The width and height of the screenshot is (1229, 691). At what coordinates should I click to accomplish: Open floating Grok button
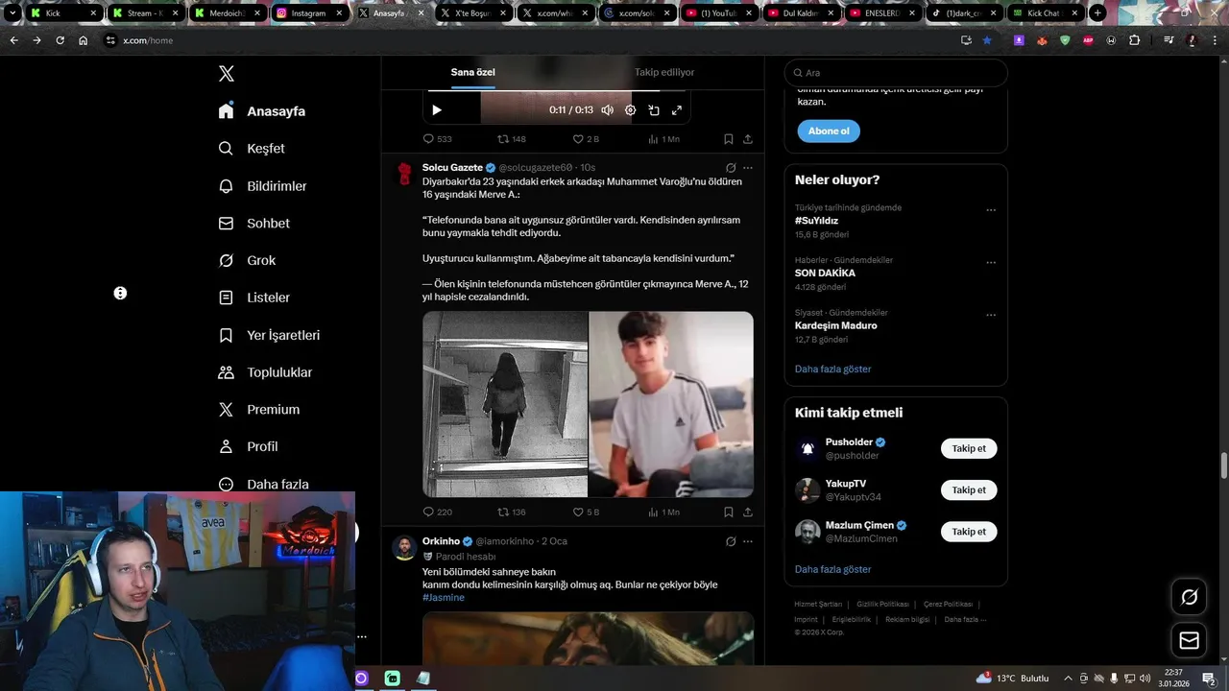pos(1189,598)
